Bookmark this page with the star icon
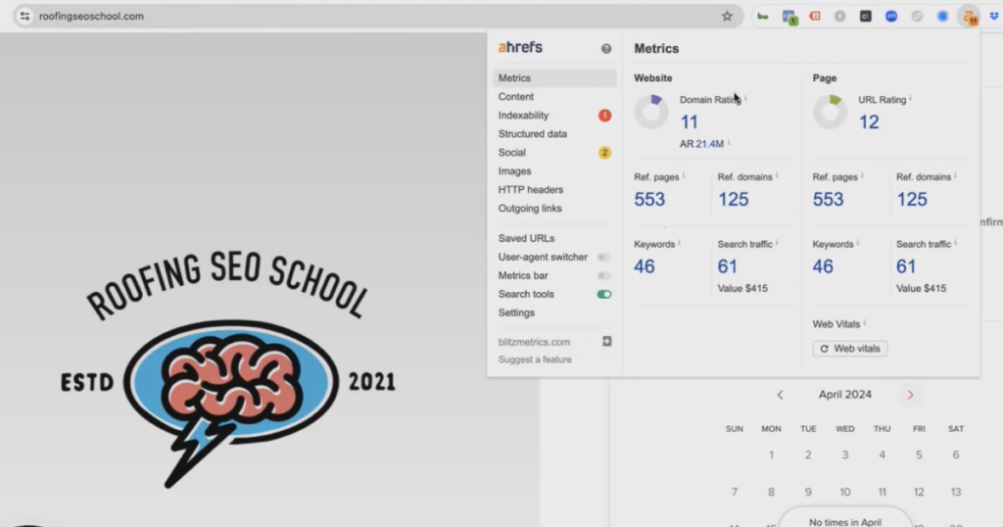 (727, 16)
